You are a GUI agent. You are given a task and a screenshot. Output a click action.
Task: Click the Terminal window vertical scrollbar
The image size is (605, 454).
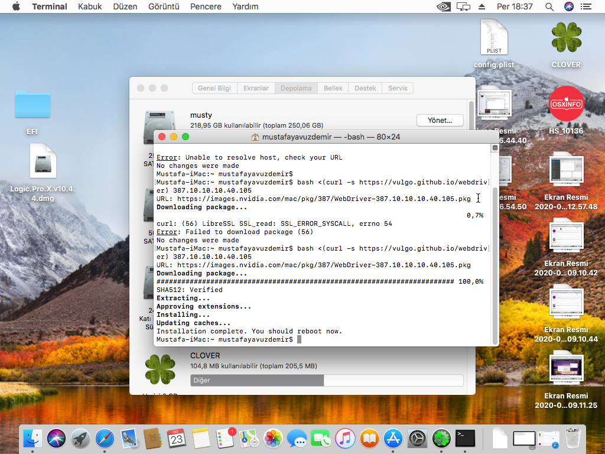coord(495,266)
